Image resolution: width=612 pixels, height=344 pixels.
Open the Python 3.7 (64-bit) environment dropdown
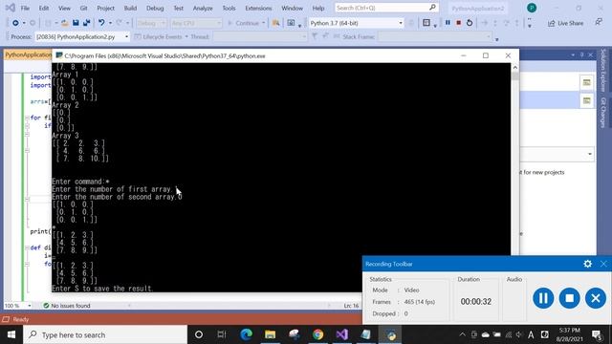[401, 23]
